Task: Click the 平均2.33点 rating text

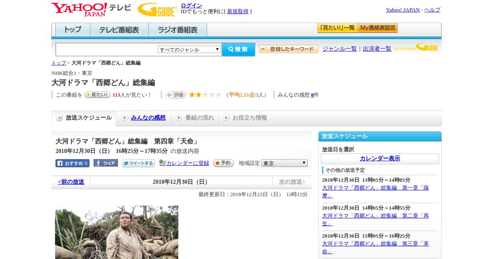Action: [x=242, y=95]
